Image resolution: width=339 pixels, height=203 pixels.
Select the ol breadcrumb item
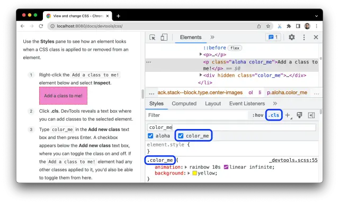[251, 93]
